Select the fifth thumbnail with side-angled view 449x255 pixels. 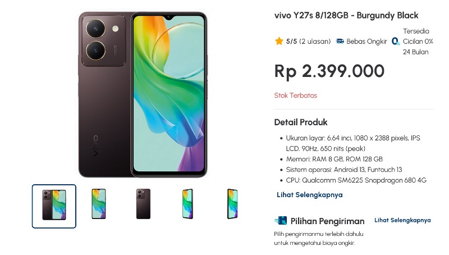click(x=232, y=204)
